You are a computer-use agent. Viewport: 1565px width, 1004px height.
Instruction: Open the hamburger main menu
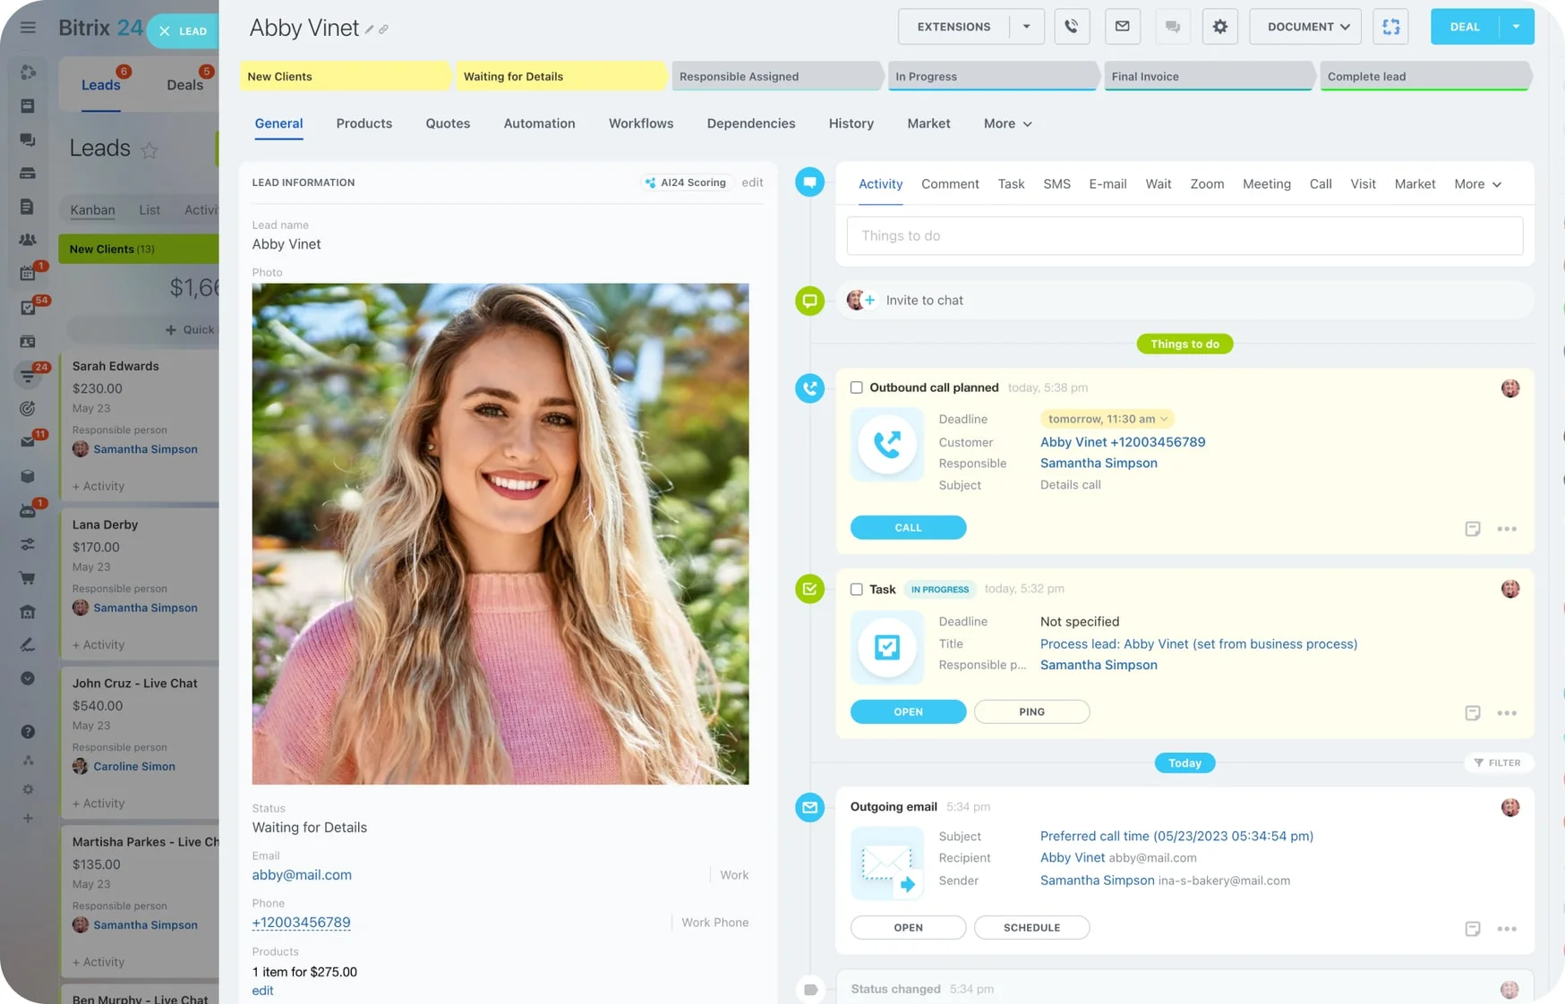click(x=28, y=28)
